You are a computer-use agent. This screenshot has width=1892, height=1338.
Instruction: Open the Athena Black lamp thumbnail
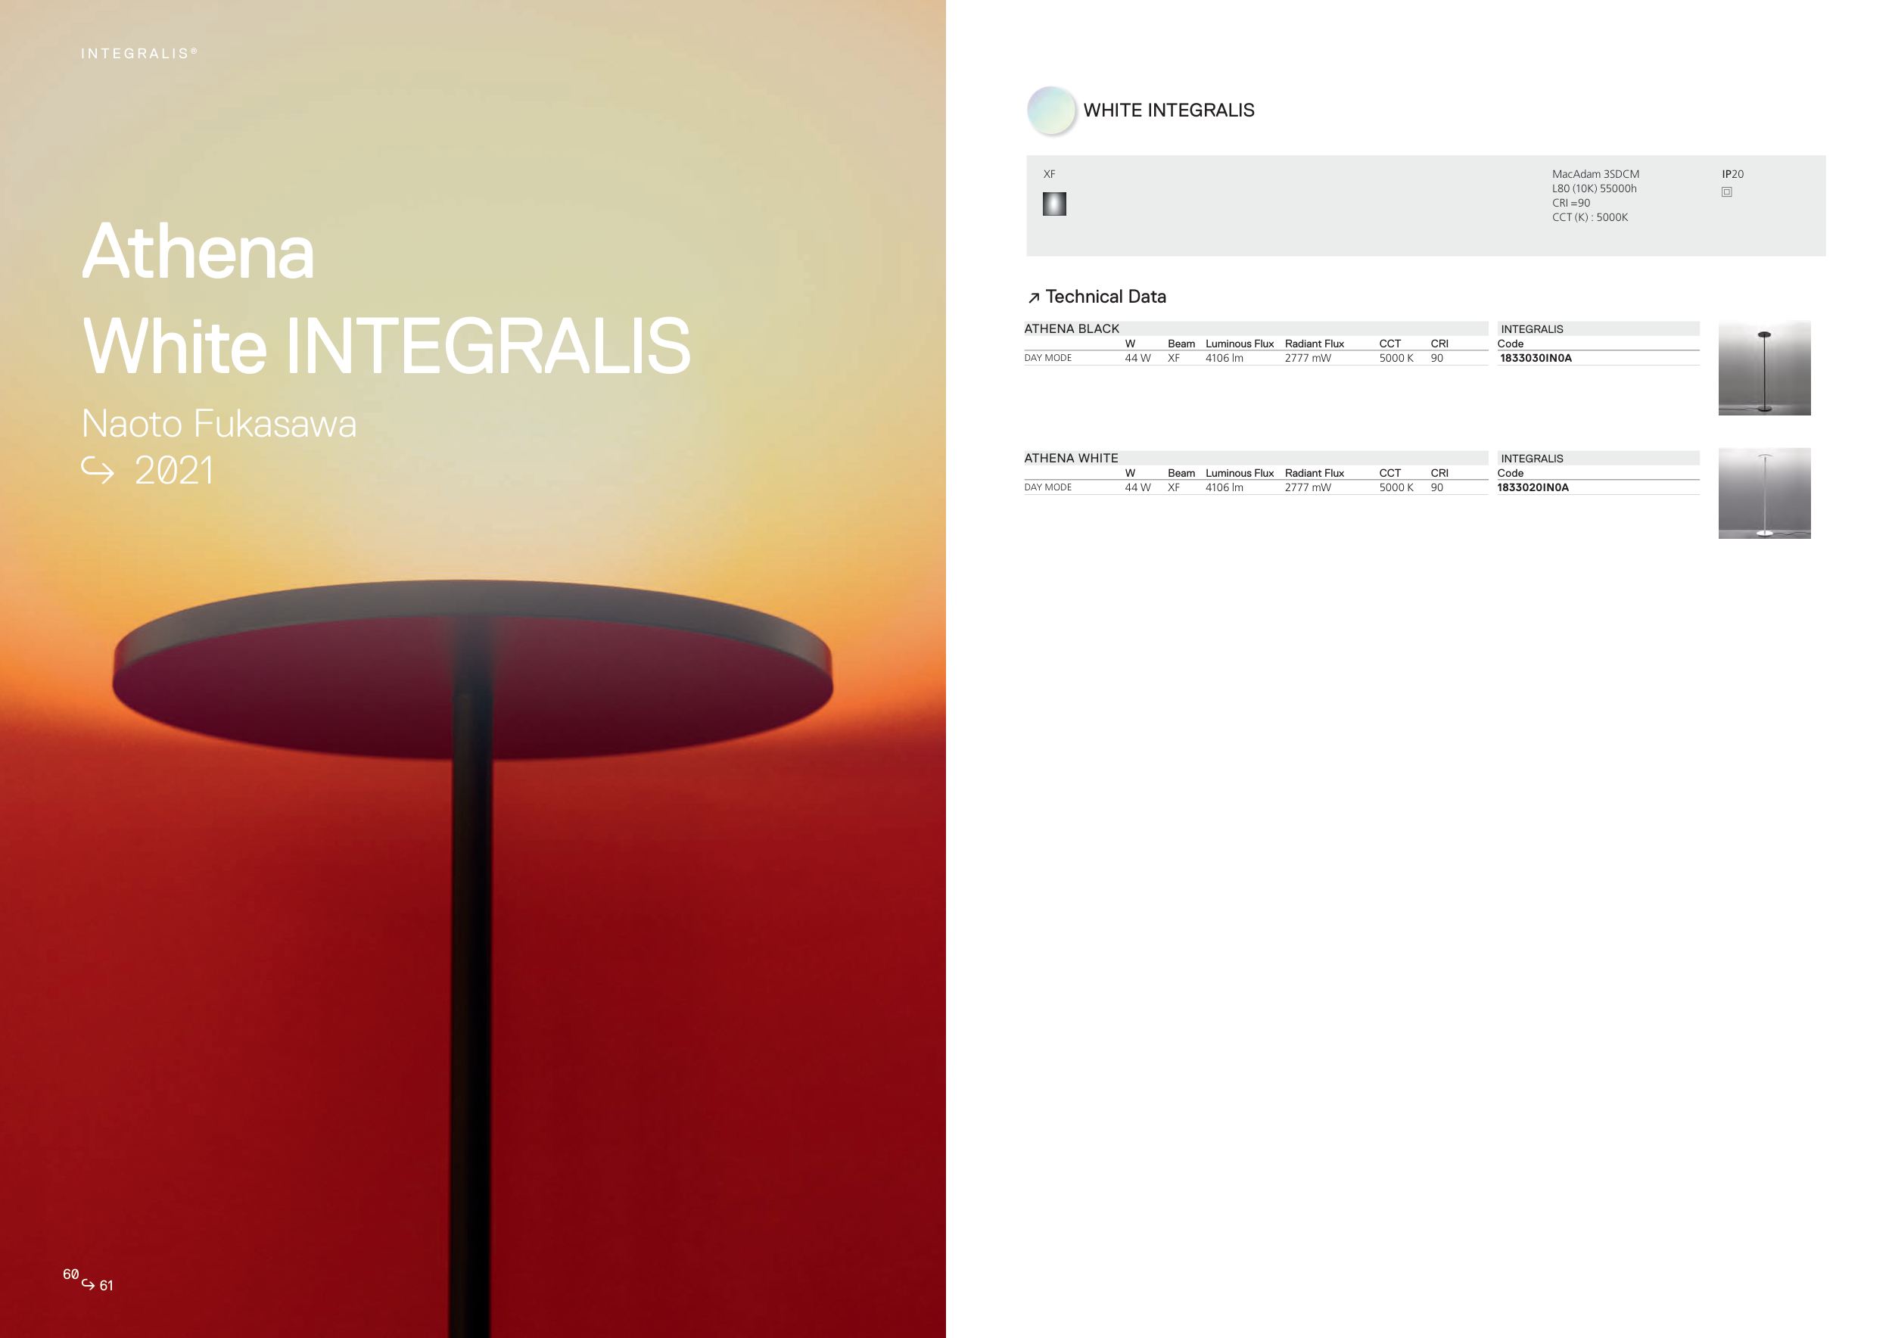click(x=1763, y=369)
